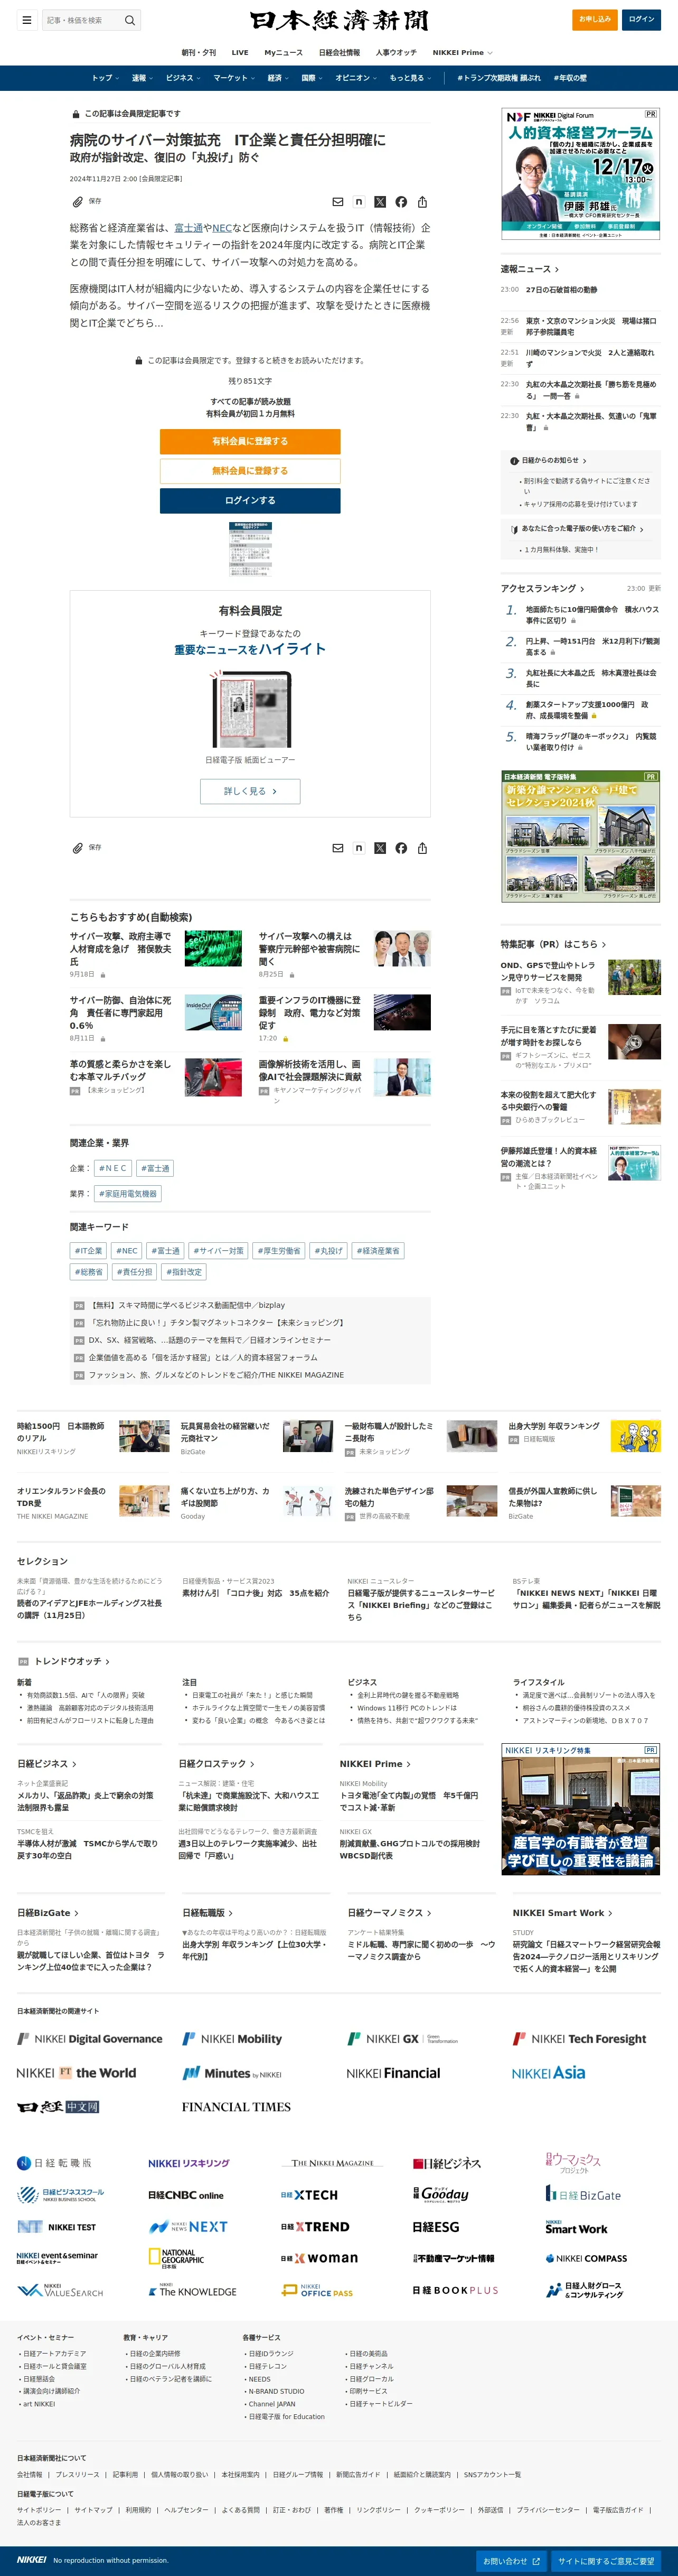
Task: Expand the オピニオン navigation dropdown
Action: pyautogui.click(x=356, y=78)
